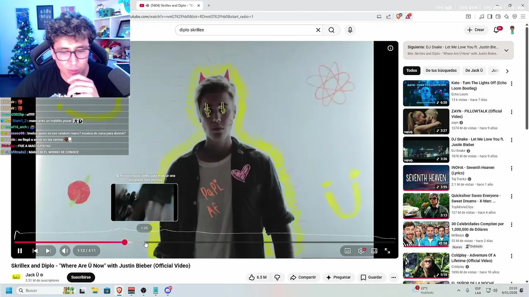Click the Brave Rewards triangle icon
This screenshot has height=297, width=529.
[408, 16]
